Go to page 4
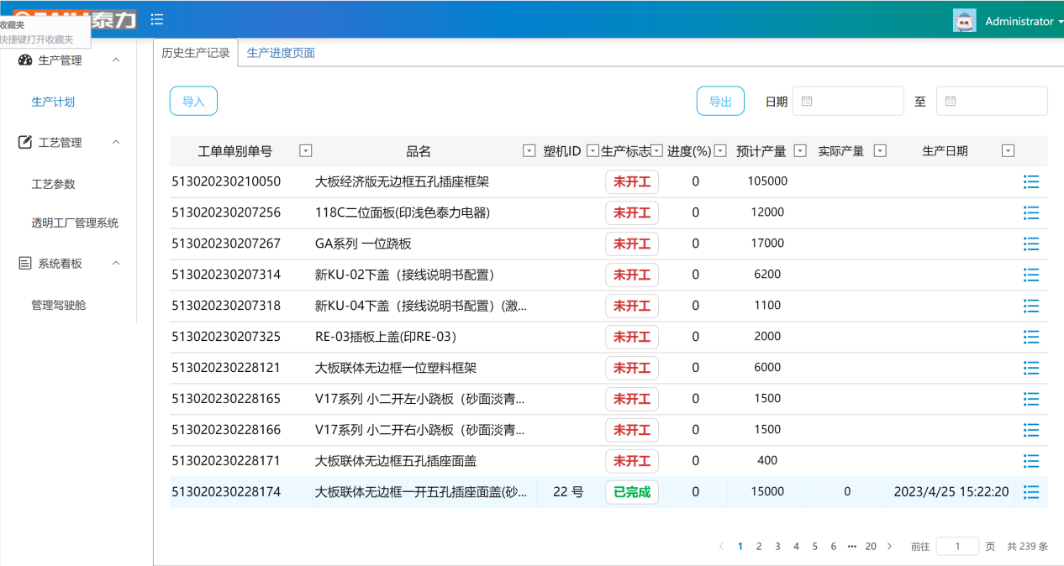Screen dimensions: 1064x566 [796, 546]
